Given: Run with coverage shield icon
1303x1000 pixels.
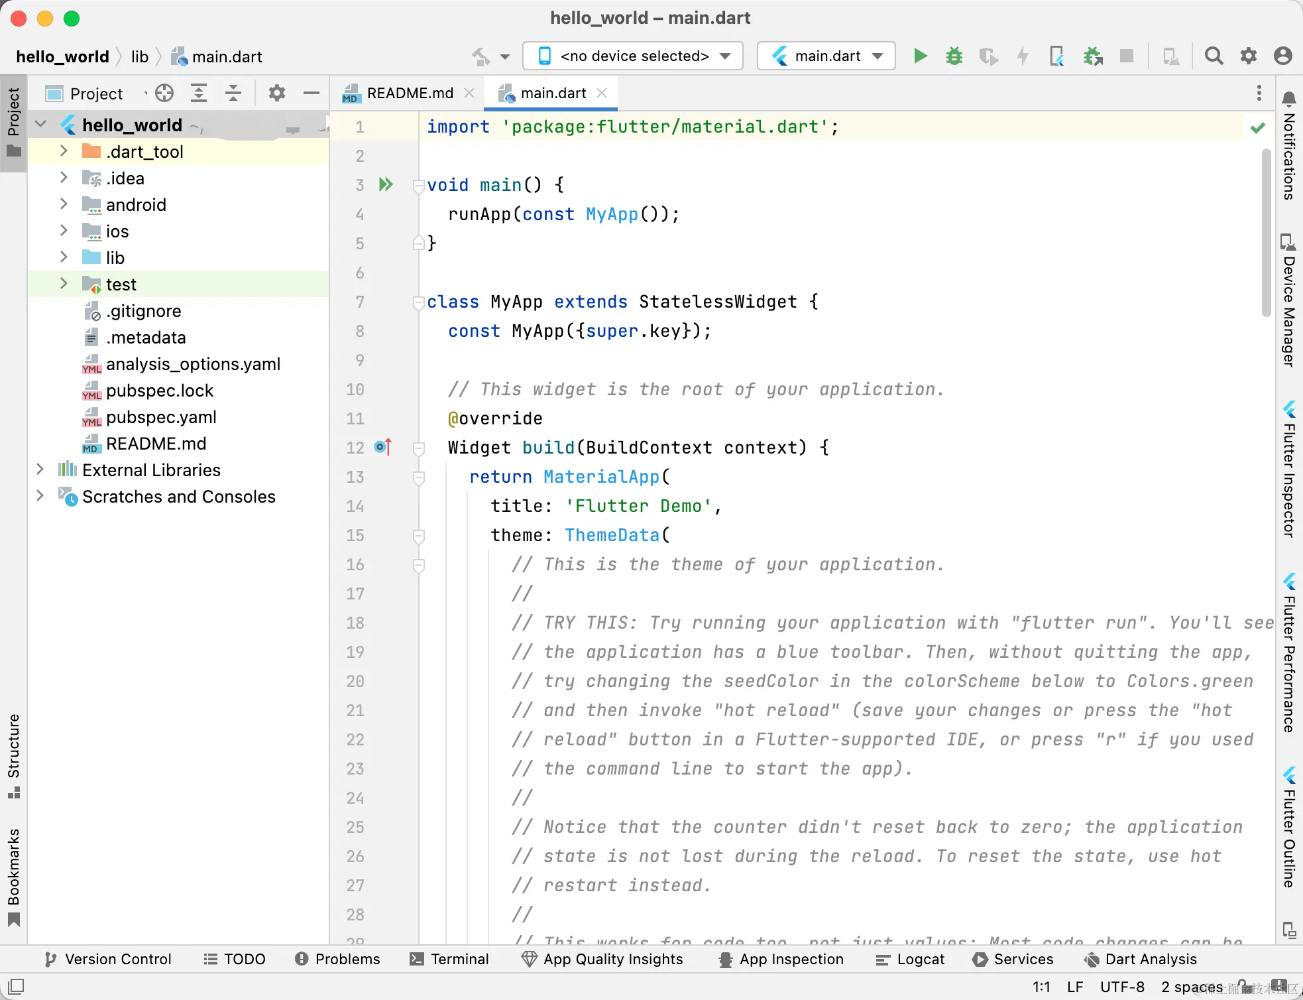Looking at the screenshot, I should (x=989, y=56).
